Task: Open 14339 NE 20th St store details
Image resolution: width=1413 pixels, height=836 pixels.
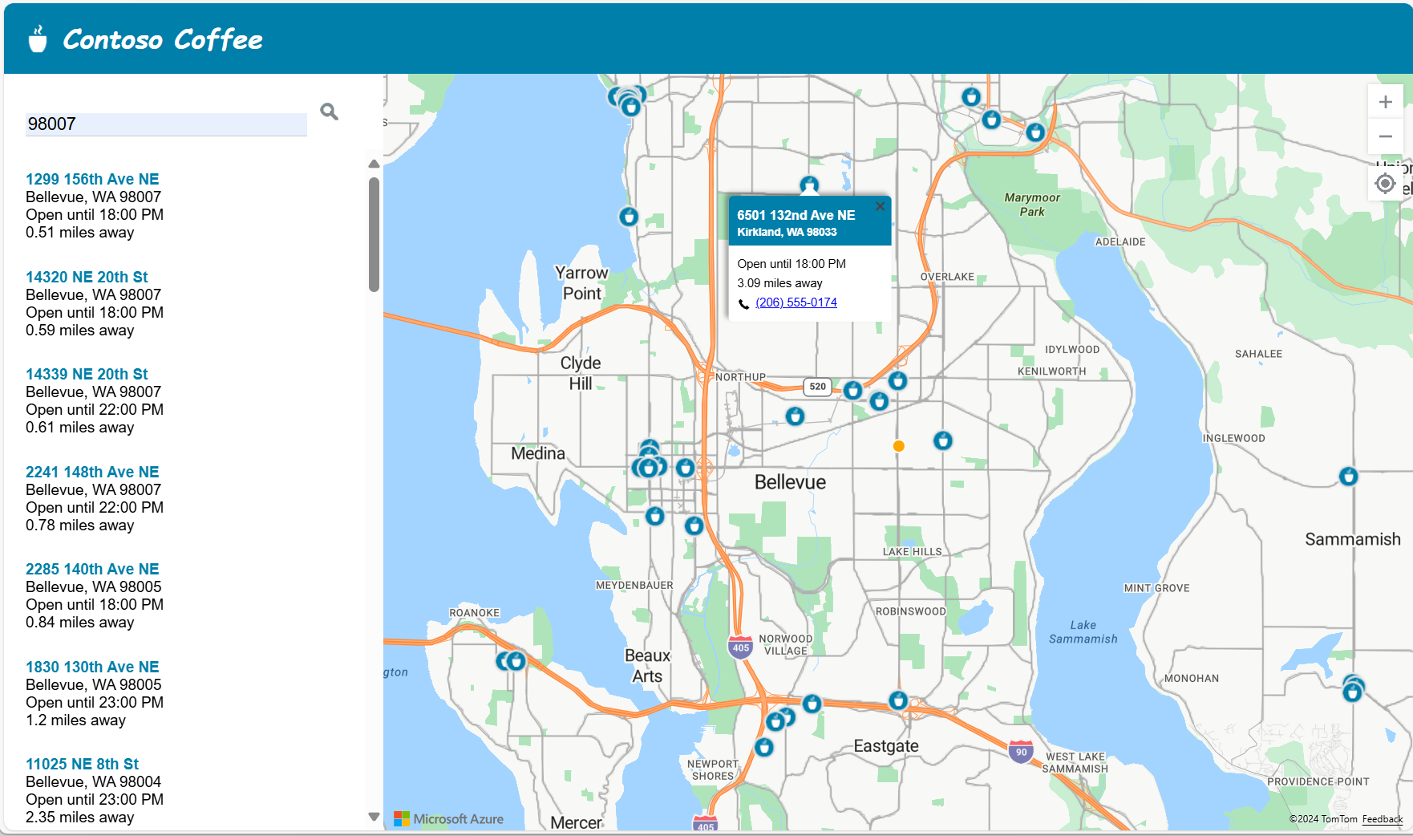Action: (x=87, y=373)
